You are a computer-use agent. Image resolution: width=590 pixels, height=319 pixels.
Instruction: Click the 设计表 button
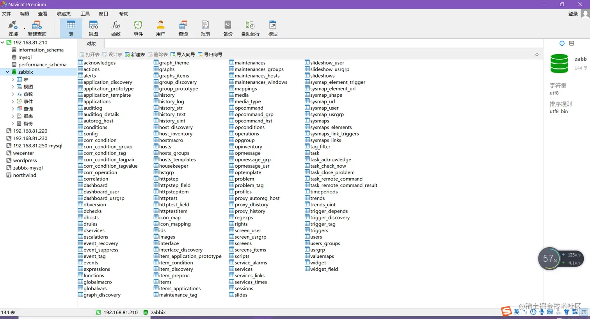[x=112, y=55]
